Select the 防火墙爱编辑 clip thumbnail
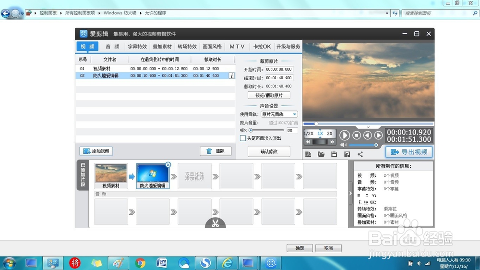480x270 pixels. [x=153, y=176]
